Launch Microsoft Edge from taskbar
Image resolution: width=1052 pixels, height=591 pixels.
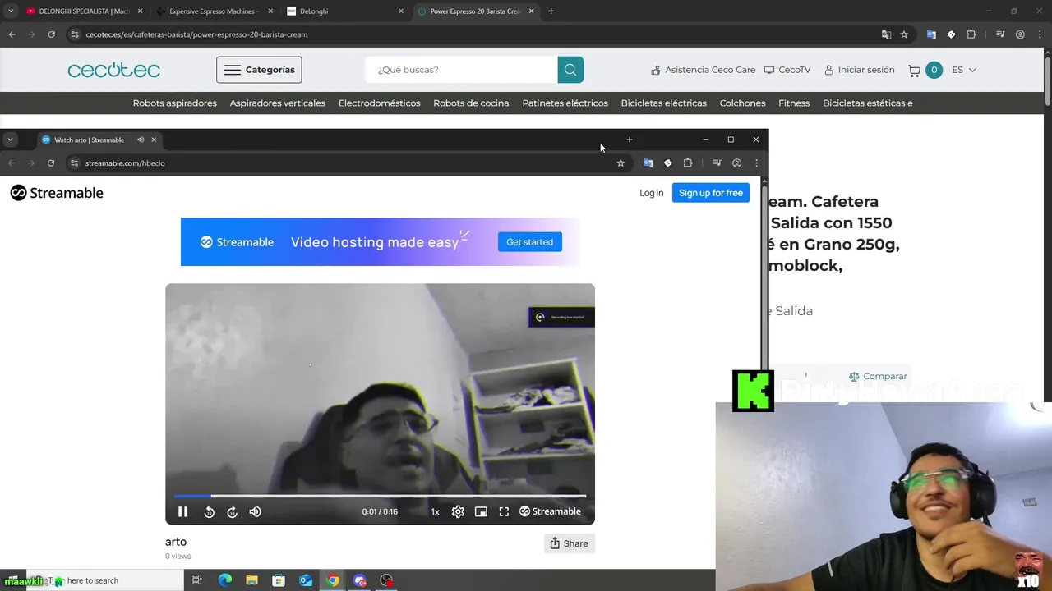224,580
